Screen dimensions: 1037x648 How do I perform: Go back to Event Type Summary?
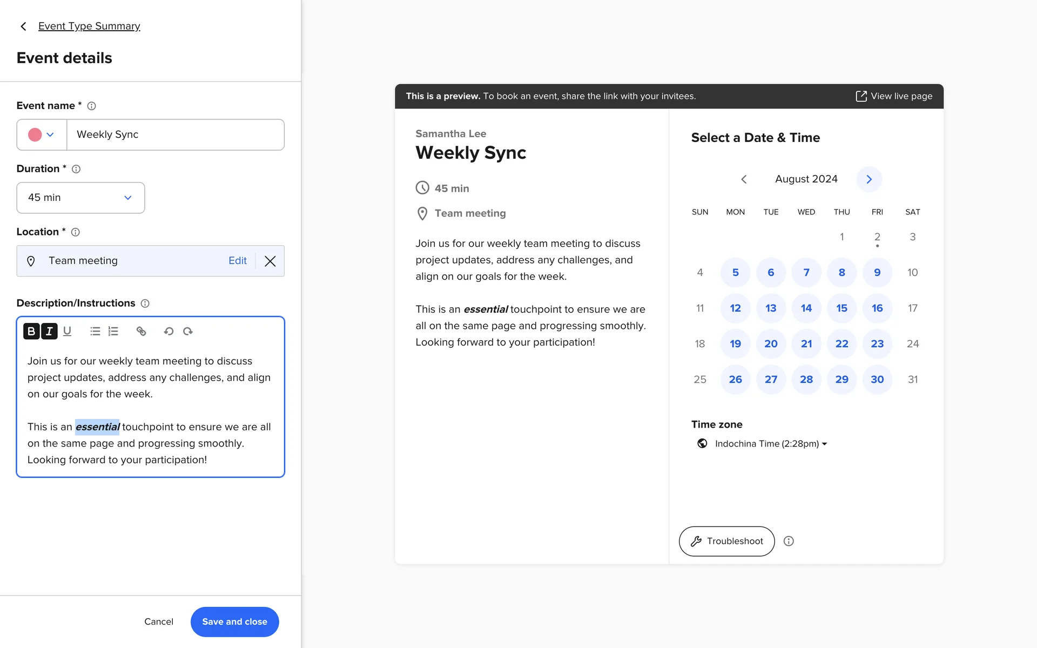tap(89, 26)
